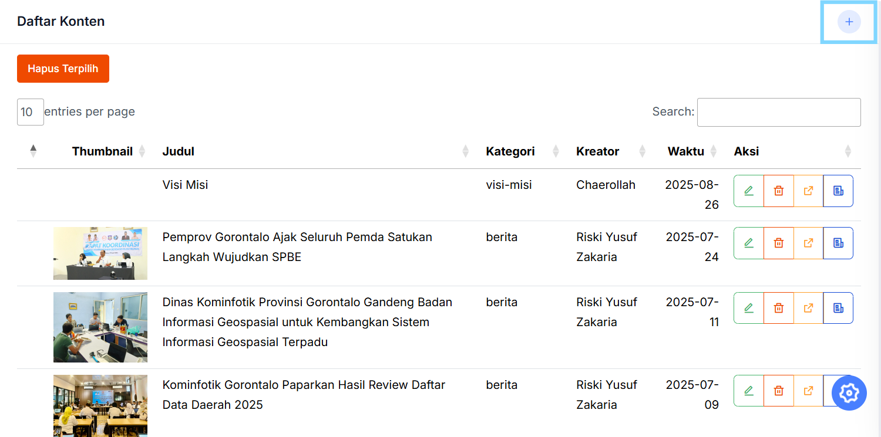Focus the Search input field

779,112
